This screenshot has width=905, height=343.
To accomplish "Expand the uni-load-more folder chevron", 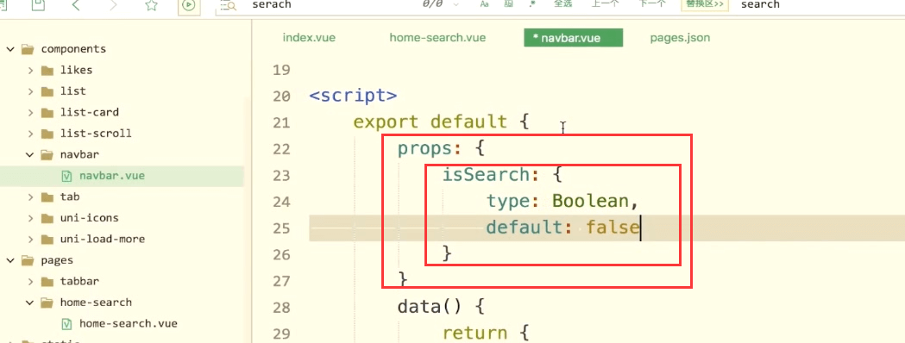I will pyautogui.click(x=30, y=240).
